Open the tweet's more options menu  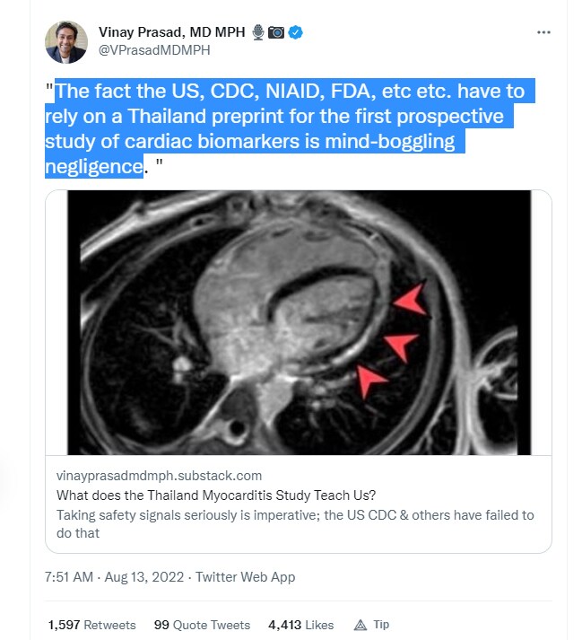coord(543,32)
